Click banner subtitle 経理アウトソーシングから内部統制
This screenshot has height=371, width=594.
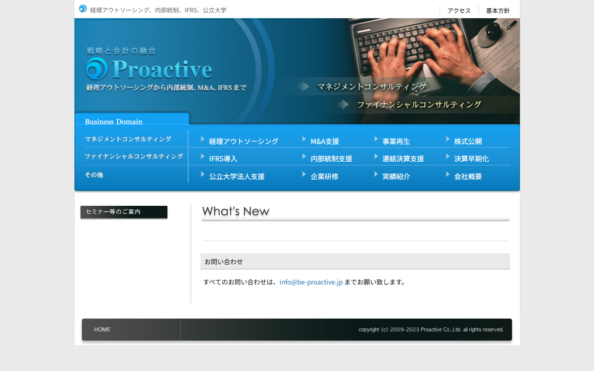coord(166,88)
